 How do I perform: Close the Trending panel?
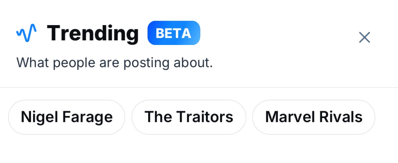364,37
